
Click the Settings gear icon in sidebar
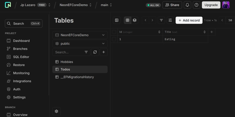point(9,97)
